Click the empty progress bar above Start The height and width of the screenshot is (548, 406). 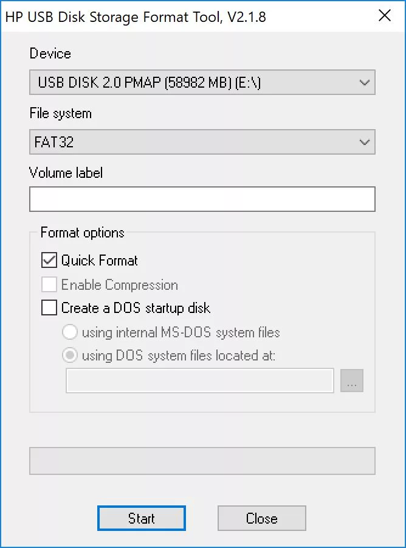[202, 461]
